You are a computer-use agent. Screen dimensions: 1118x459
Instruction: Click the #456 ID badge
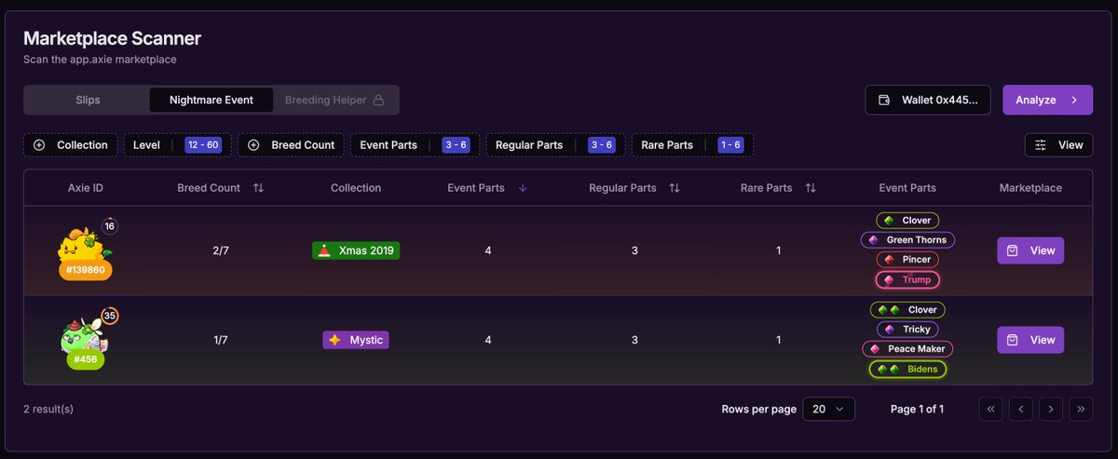coord(86,358)
